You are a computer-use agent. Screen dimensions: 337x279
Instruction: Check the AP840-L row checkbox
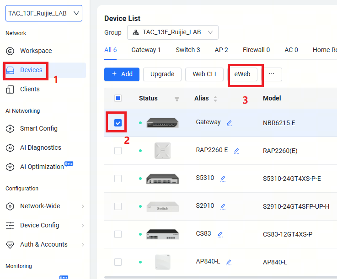tap(118, 262)
